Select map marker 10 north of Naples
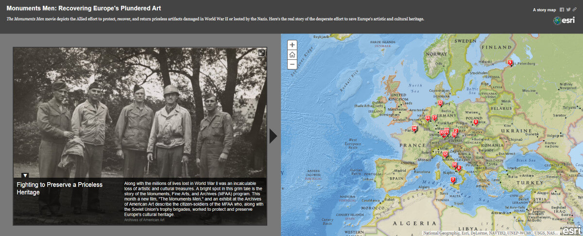The image size is (583, 236). tap(454, 165)
